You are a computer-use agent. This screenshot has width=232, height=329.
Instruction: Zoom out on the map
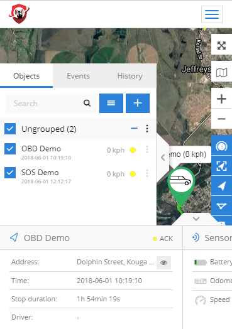221,119
